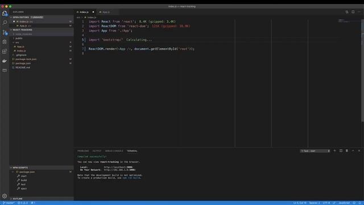Change indentation via Spaces: 2 status item
The height and width of the screenshot is (205, 364).
[x=315, y=203]
